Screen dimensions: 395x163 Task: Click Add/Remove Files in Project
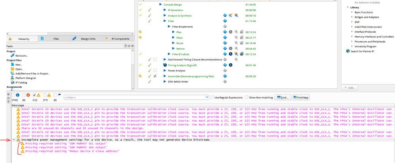pos(32,74)
